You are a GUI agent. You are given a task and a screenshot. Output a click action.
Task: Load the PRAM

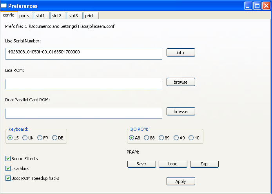coord(173,164)
